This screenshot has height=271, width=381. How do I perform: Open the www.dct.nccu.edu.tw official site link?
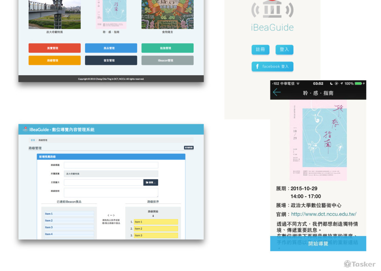(x=324, y=214)
